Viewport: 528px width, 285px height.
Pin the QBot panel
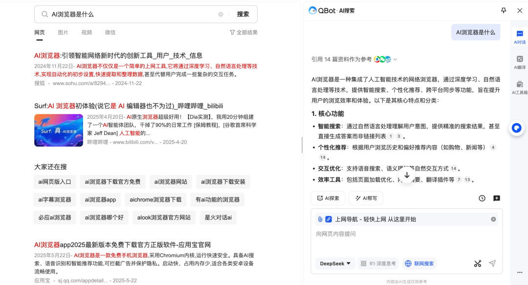pos(503,10)
